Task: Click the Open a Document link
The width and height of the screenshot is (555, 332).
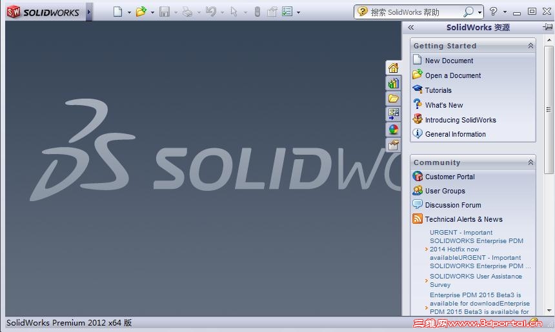Action: point(452,75)
